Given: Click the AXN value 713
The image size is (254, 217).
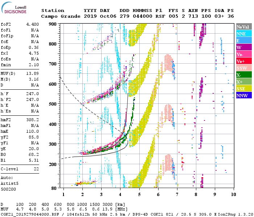Looking at the screenshot, I should (x=193, y=16).
